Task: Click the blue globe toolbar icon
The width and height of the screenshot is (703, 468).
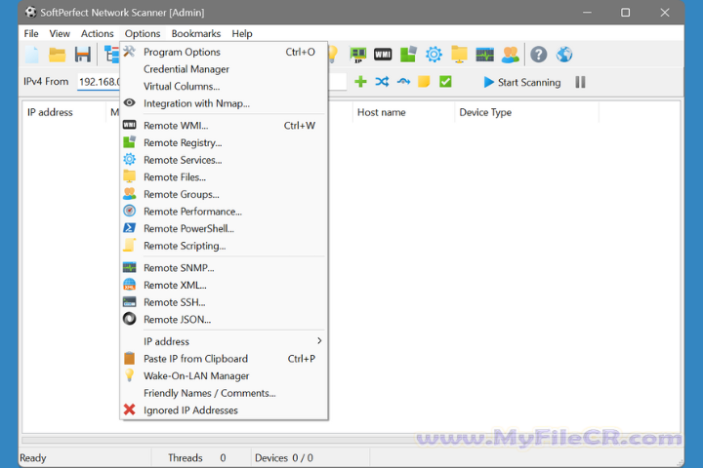Action: pos(564,55)
